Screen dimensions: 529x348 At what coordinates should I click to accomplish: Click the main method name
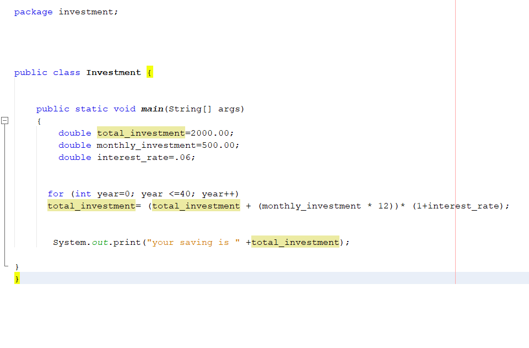coord(152,109)
